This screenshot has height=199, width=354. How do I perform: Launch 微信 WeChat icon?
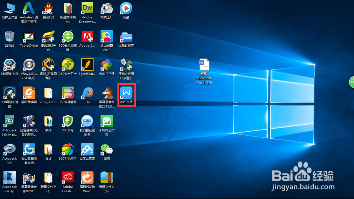[x=107, y=150]
